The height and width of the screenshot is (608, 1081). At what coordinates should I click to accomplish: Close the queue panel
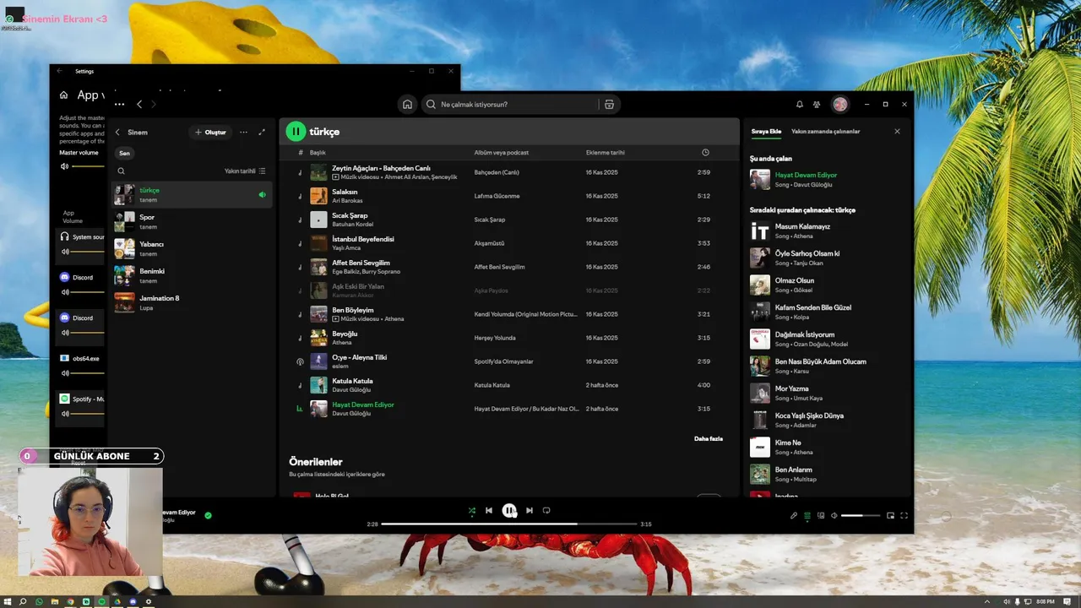click(x=897, y=132)
